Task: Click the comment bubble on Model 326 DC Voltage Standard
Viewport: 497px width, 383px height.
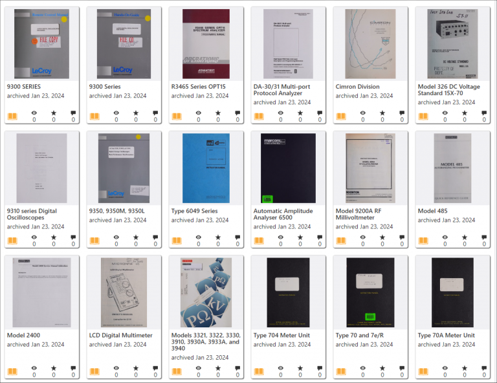Action: 484,113
